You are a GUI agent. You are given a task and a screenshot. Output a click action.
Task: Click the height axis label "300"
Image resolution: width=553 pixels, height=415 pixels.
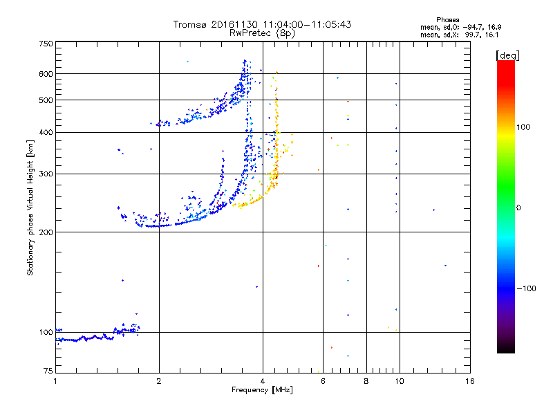pos(46,174)
